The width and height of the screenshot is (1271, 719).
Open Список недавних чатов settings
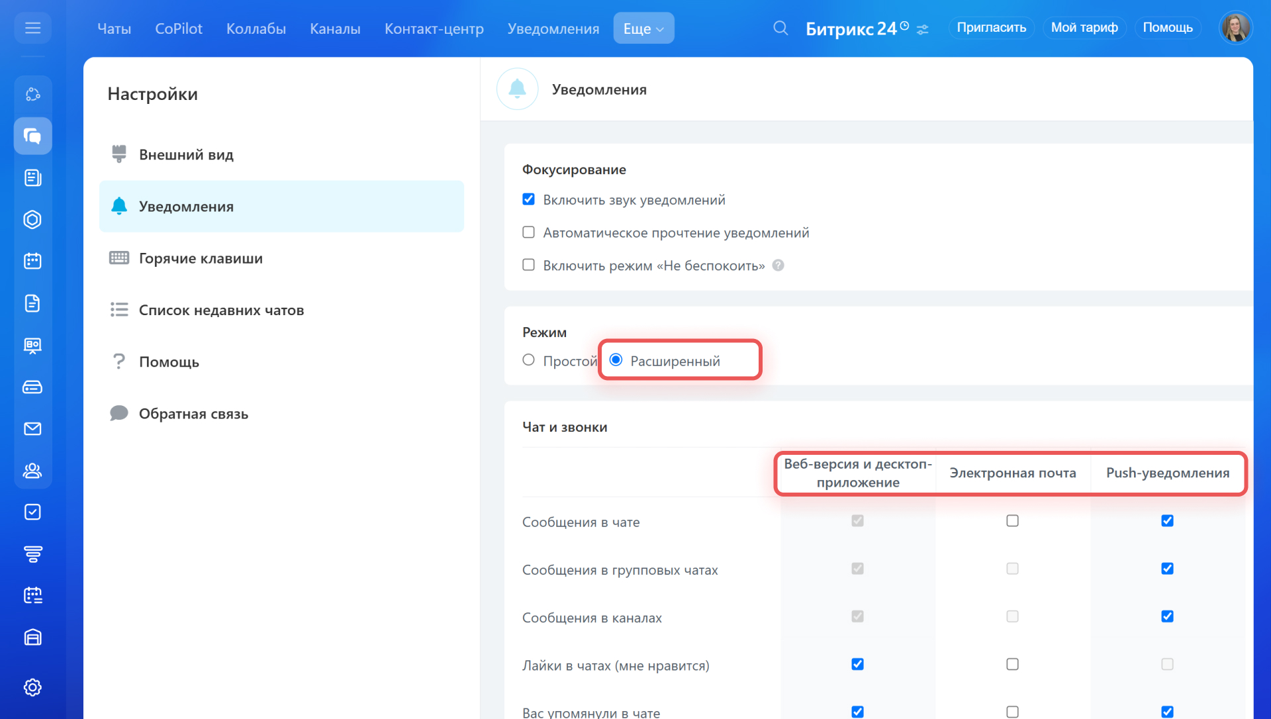click(281, 310)
